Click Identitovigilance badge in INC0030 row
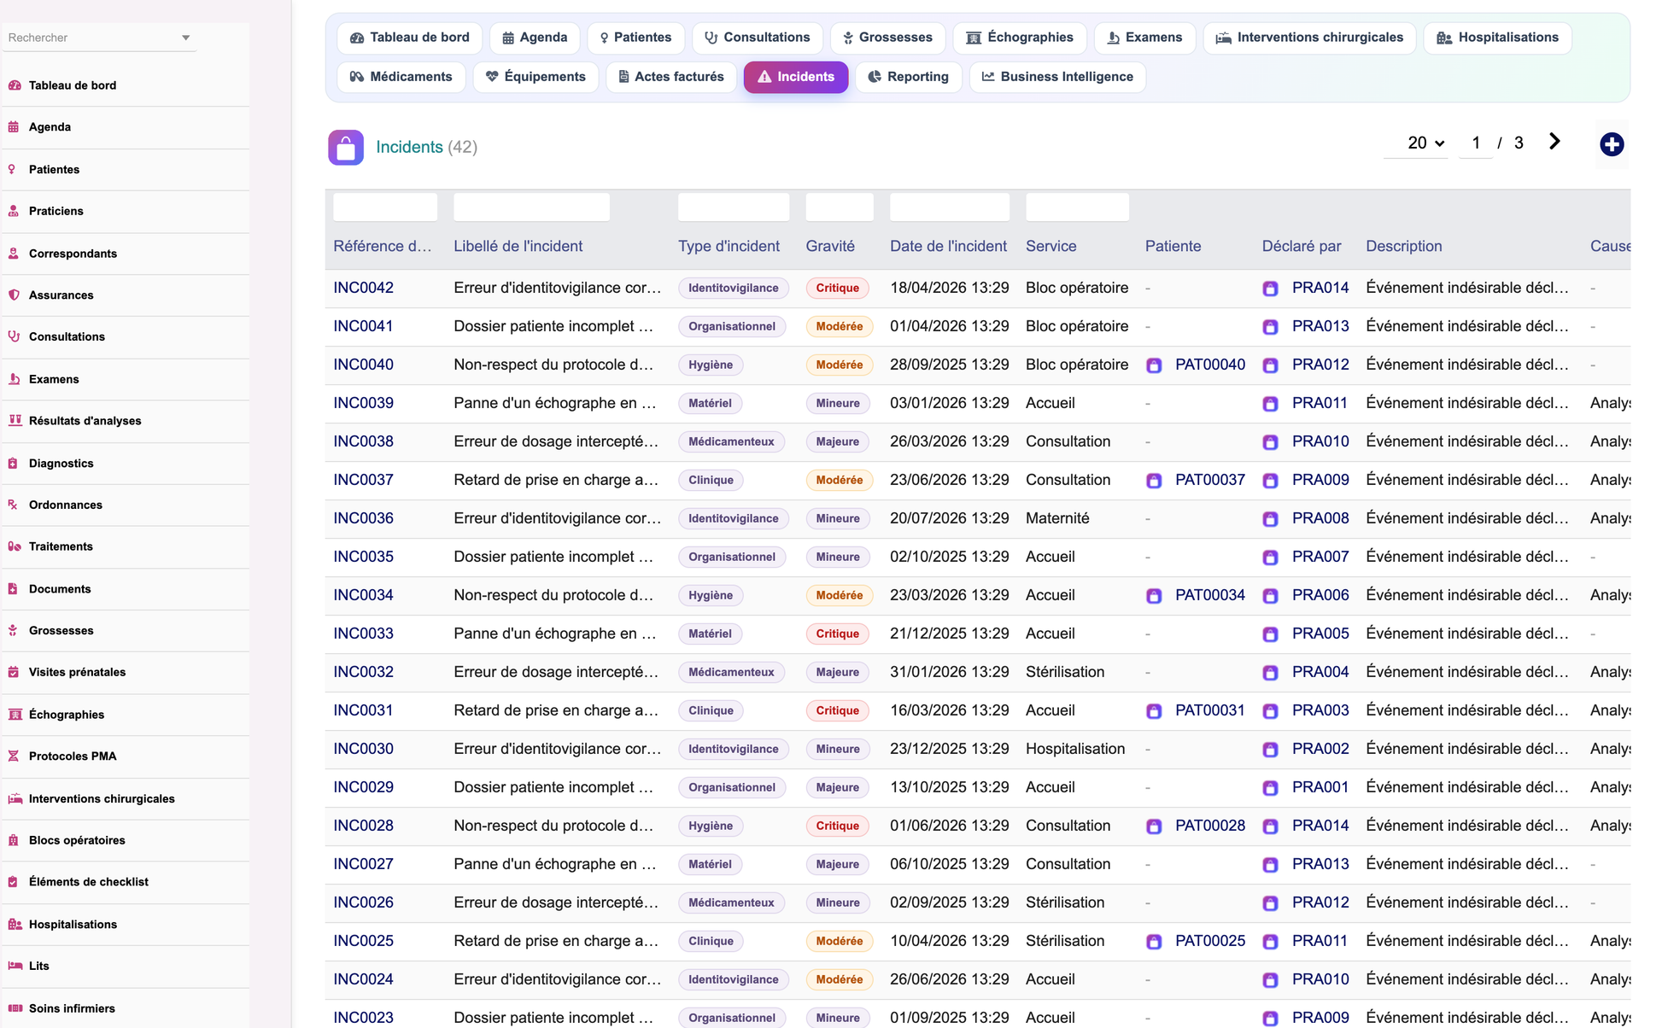Screen dimensions: 1662x1028 (x=734, y=749)
